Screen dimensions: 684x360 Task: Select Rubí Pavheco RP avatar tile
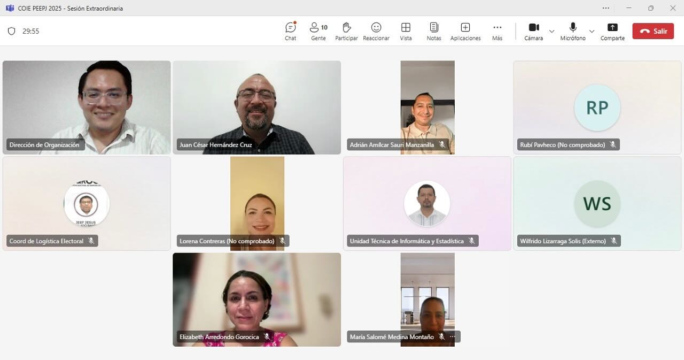pyautogui.click(x=597, y=108)
